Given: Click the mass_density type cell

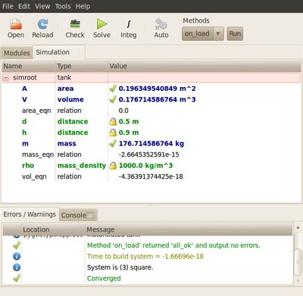Looking at the screenshot, I should pyautogui.click(x=82, y=166).
